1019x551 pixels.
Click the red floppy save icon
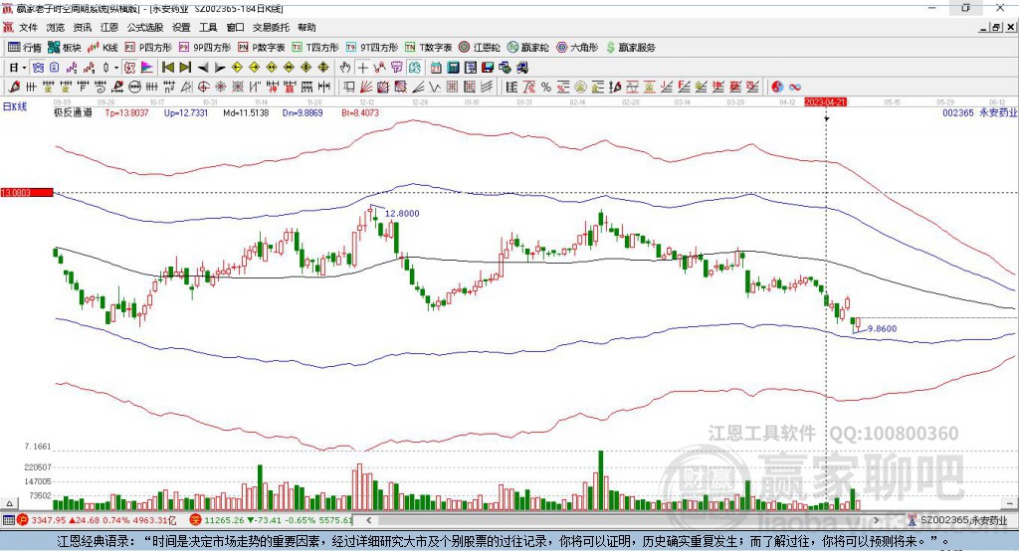(488, 68)
